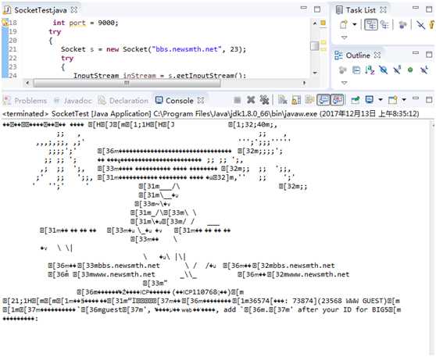The width and height of the screenshot is (436, 357).
Task: Click yellow synchronize icon in Task List
Action: (432, 25)
